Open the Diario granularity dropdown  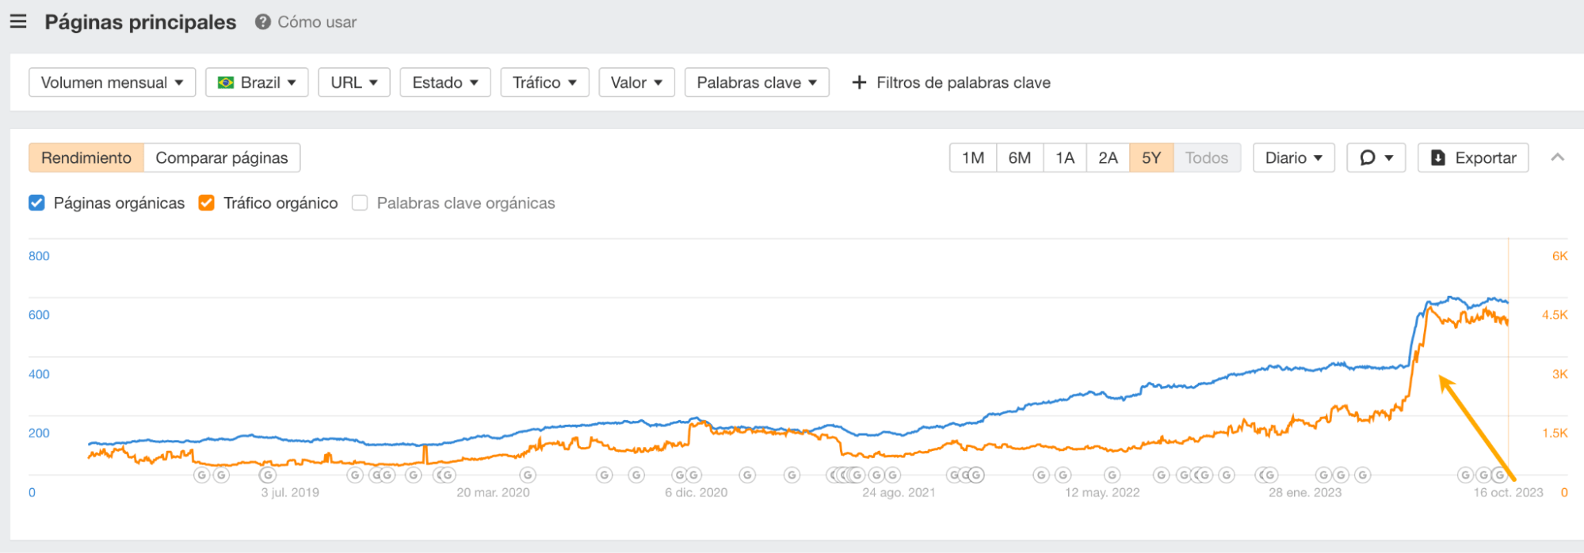(1293, 157)
